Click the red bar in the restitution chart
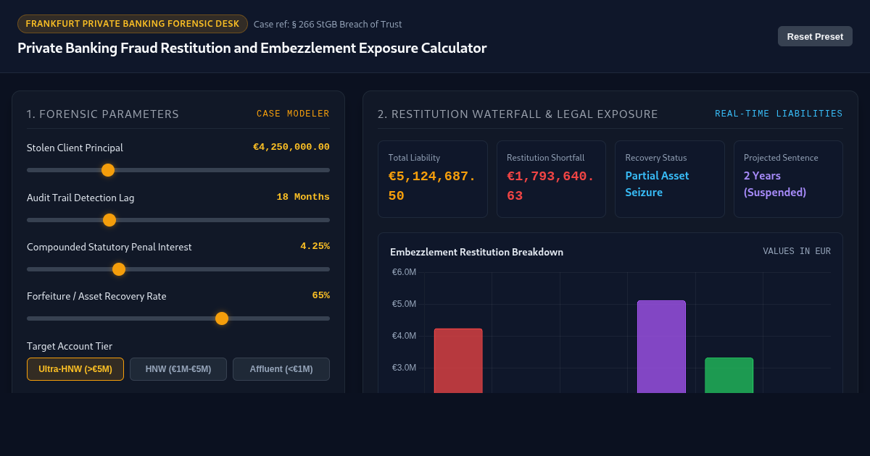This screenshot has height=456, width=870. pos(458,361)
